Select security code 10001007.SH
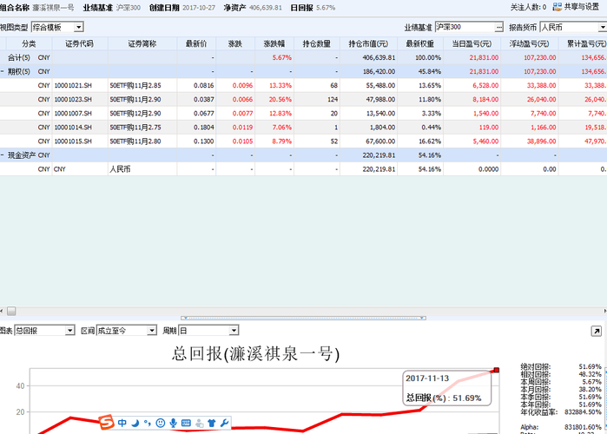The image size is (607, 434). pyautogui.click(x=73, y=114)
